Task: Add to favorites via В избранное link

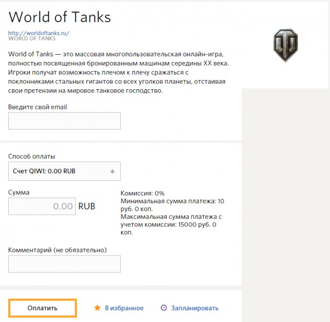Action: pos(124,308)
